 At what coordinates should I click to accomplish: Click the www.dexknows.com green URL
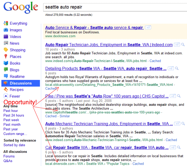pyautogui.click(x=60, y=36)
